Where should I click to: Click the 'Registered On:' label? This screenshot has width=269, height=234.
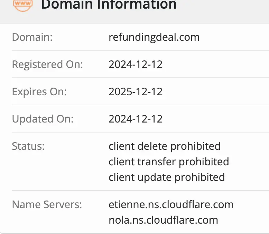pyautogui.click(x=47, y=64)
